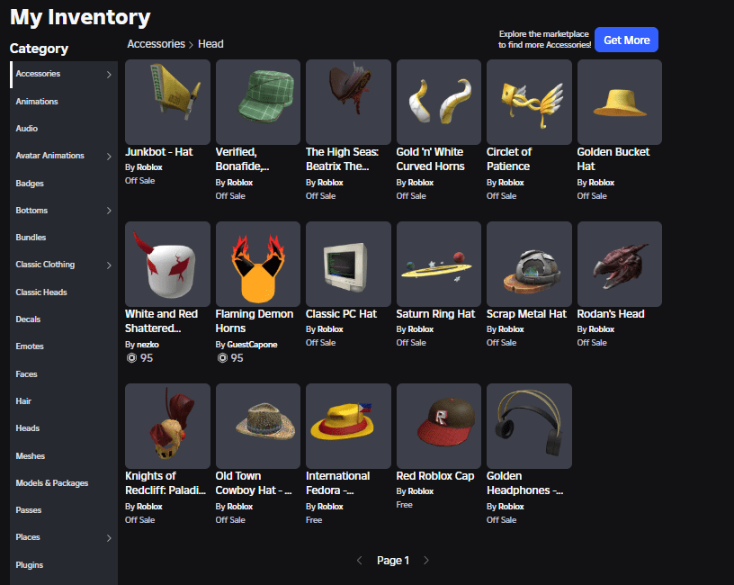Click the Head breadcrumb link
Screen dimensions: 734x585
tap(210, 44)
